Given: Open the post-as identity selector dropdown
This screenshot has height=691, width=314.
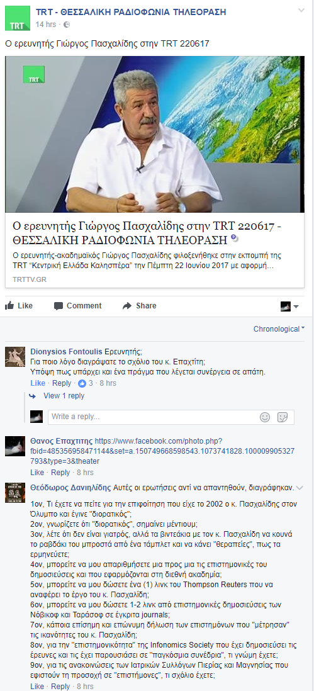Looking at the screenshot, I should tap(290, 306).
